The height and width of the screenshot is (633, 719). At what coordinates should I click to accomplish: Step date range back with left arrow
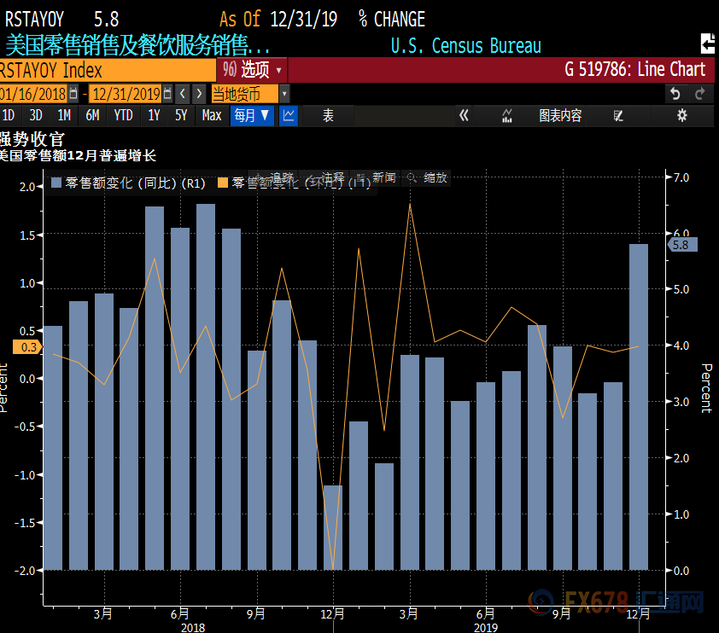pos(182,93)
